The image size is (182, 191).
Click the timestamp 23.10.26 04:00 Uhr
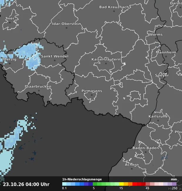click(x=26, y=184)
